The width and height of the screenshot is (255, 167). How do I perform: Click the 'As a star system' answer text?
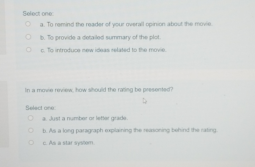69,143
